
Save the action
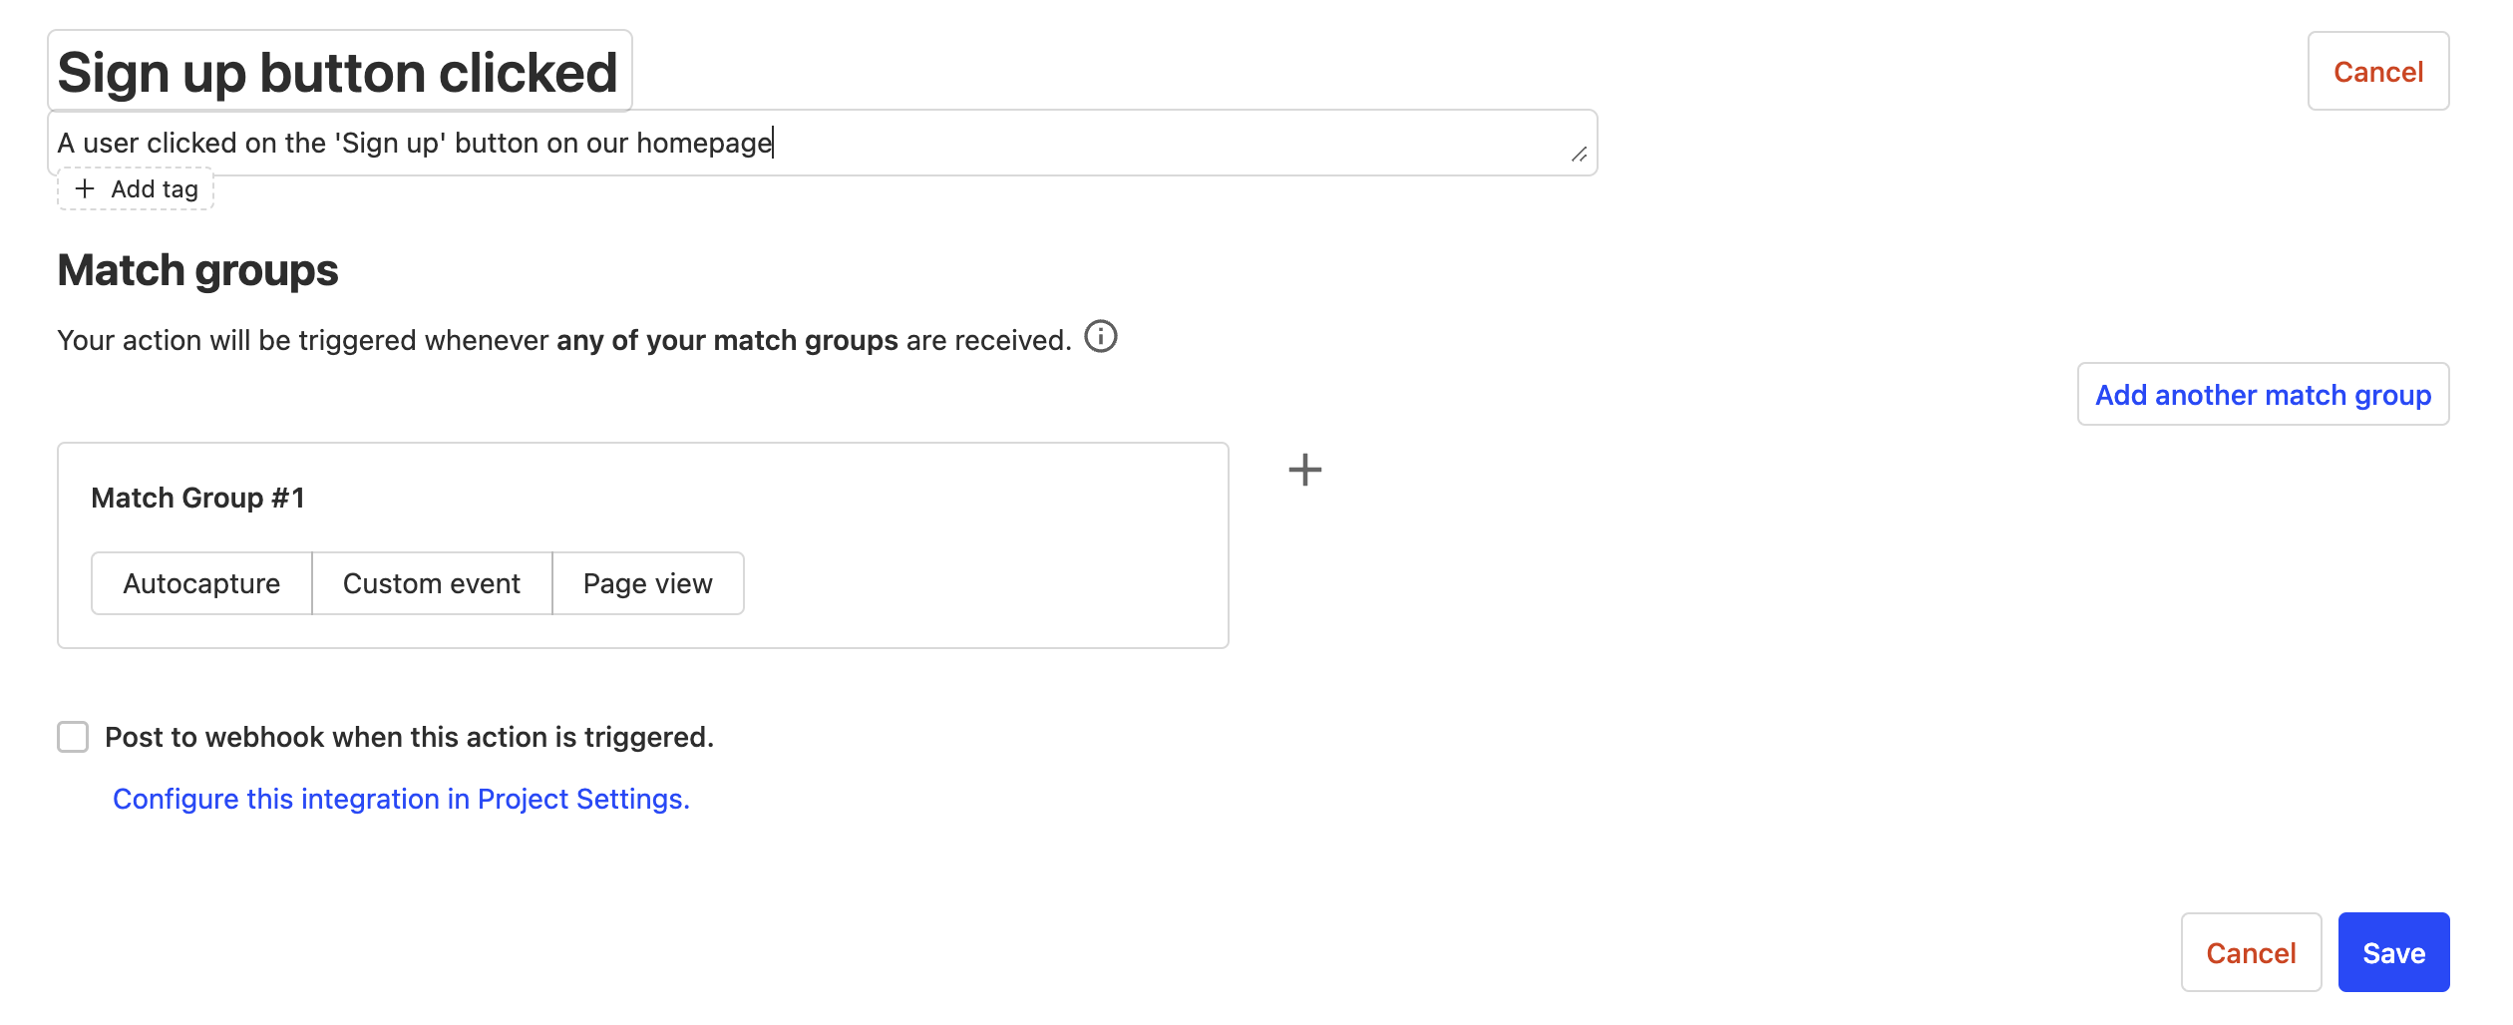[2393, 952]
